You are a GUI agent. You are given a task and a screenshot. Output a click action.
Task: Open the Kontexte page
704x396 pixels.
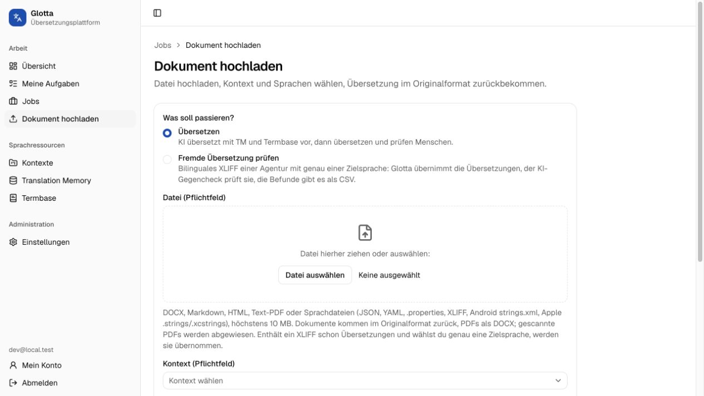(70, 163)
